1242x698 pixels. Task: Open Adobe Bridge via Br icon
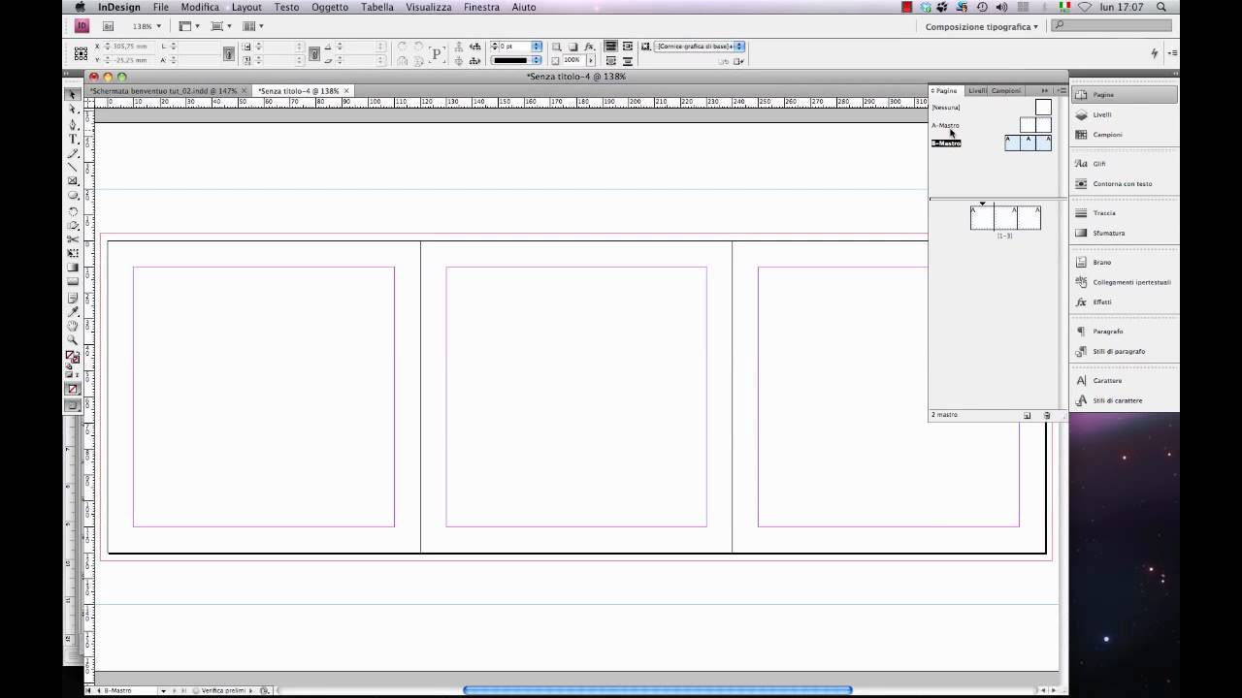click(108, 26)
